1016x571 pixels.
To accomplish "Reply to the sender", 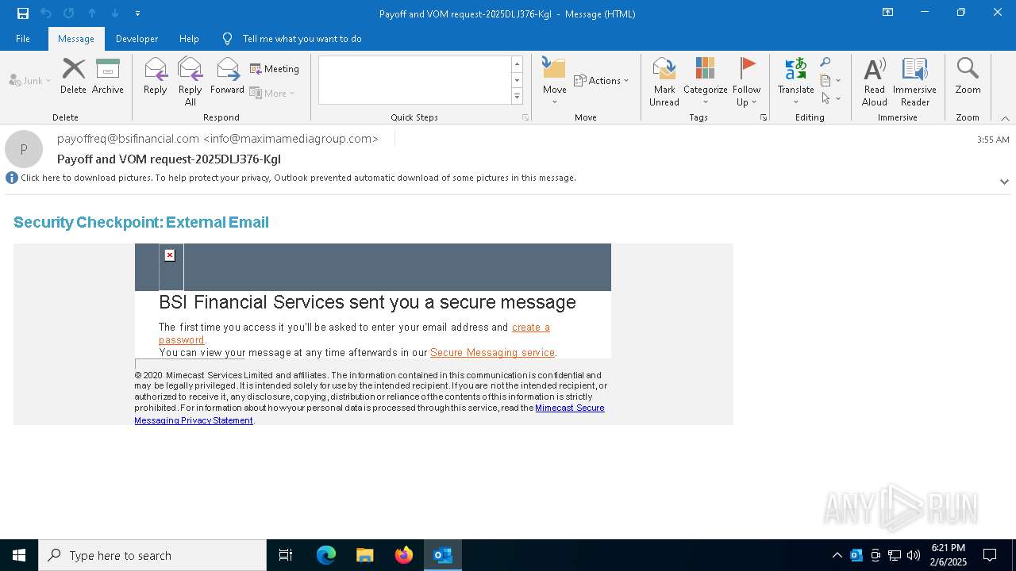I will tap(156, 77).
